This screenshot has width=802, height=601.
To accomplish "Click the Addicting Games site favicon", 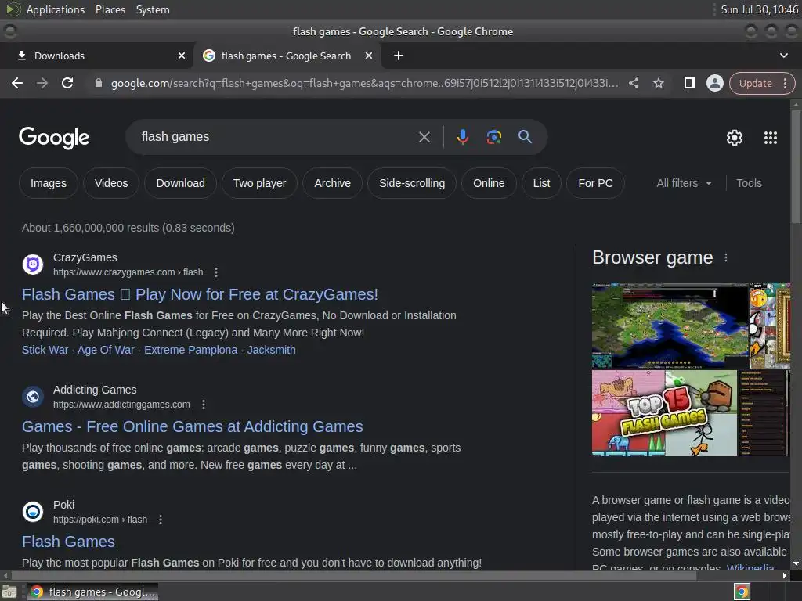I will coord(33,397).
